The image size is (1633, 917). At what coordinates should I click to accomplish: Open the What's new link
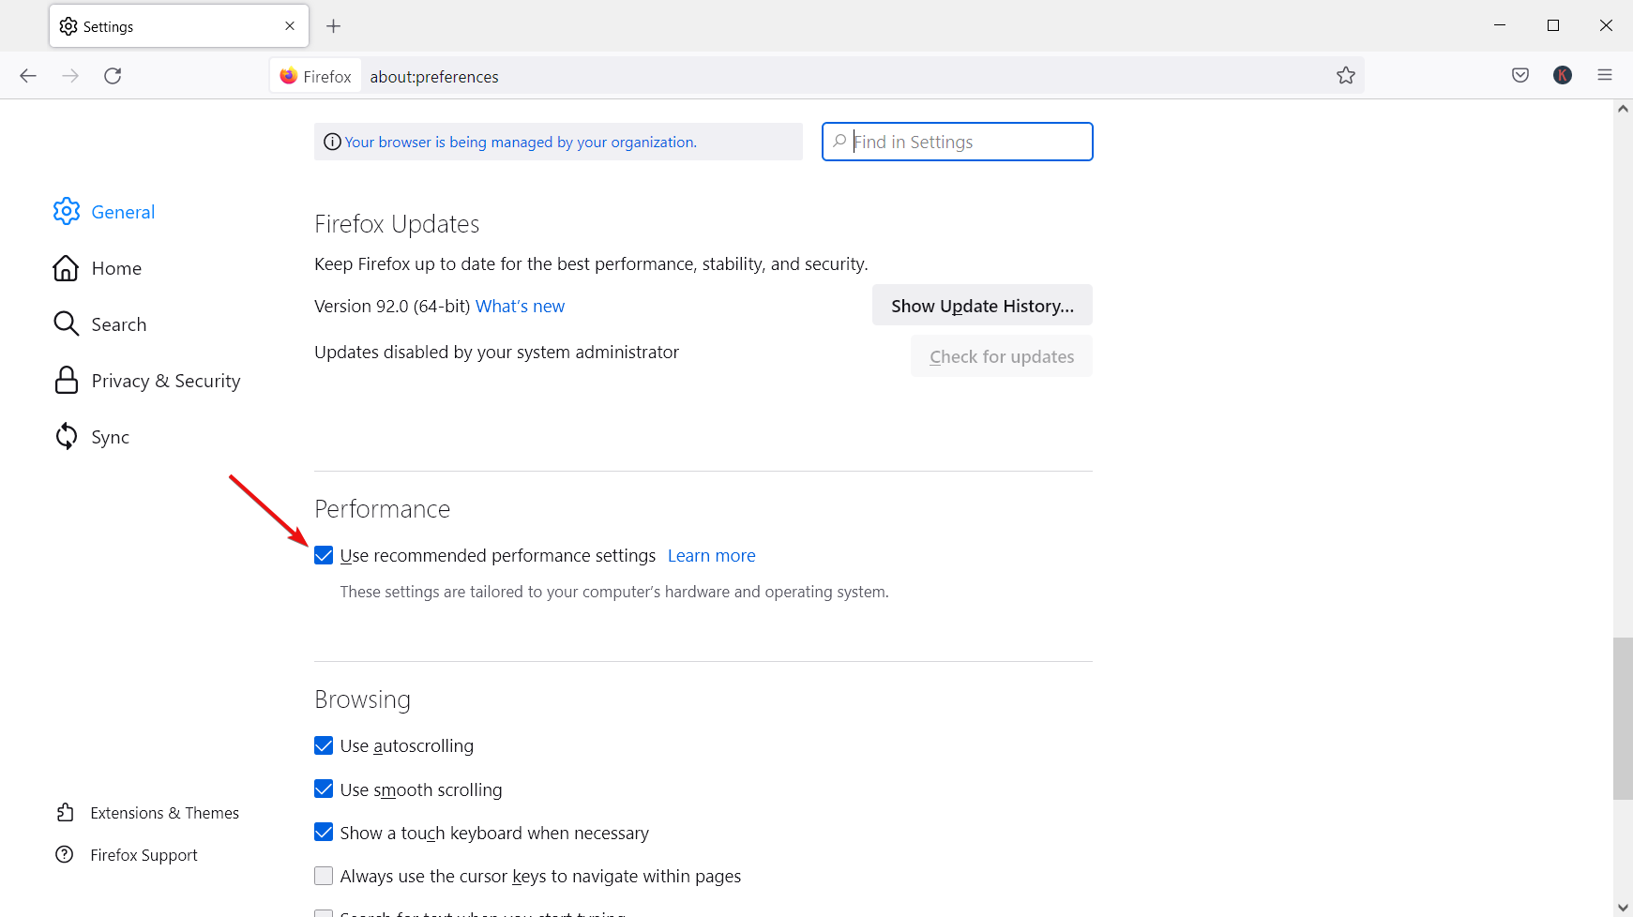520,307
